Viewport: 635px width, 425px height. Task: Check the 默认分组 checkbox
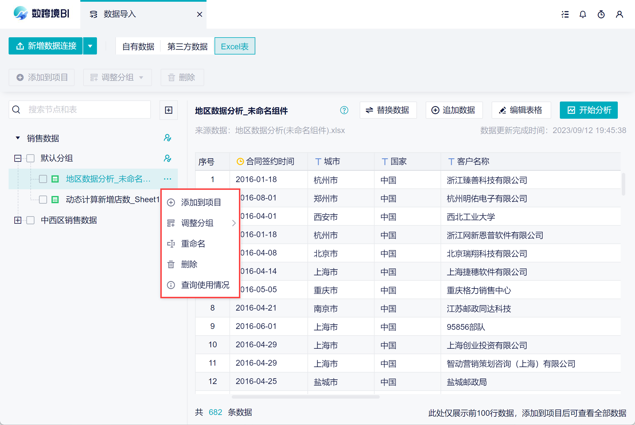(x=30, y=158)
